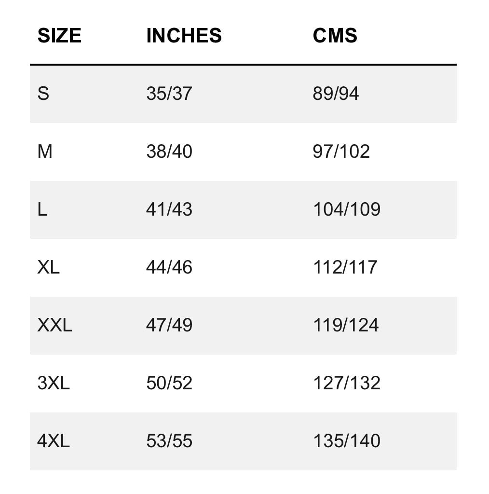Select the 119/124 centimeters value
489x494 pixels.
pos(346,325)
